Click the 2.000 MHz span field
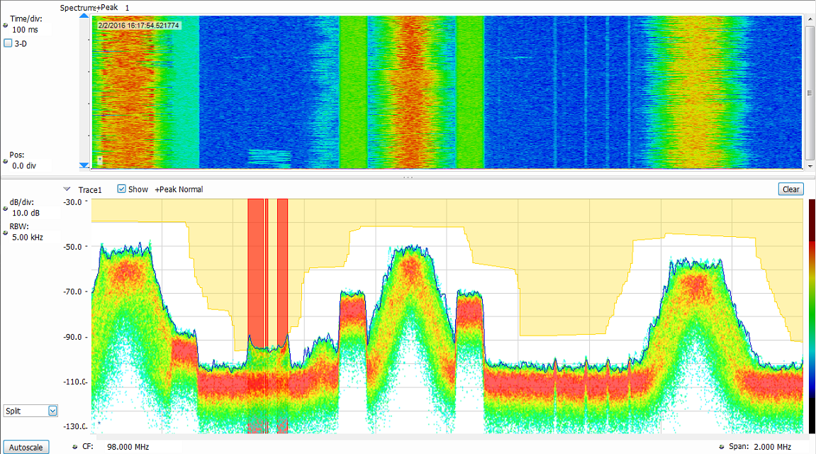The image size is (816, 454). (x=773, y=447)
